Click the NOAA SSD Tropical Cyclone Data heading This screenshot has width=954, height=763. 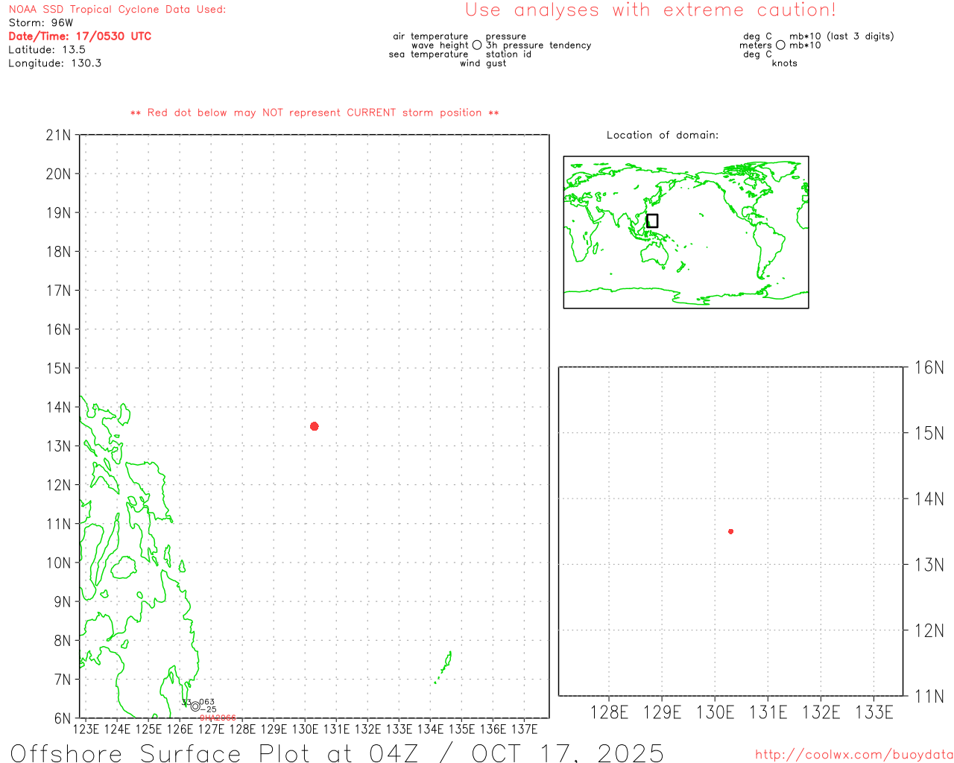pos(117,10)
